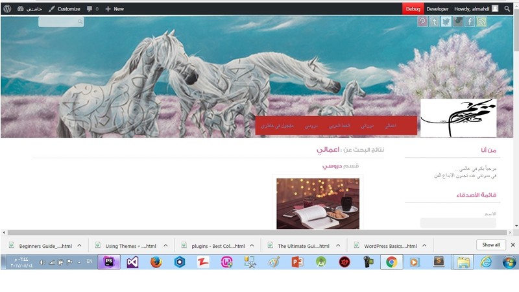Open the WordPress logo menu
519x292 pixels.
[7, 9]
